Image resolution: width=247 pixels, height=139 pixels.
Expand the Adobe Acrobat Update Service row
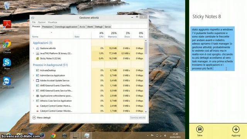click(34, 81)
